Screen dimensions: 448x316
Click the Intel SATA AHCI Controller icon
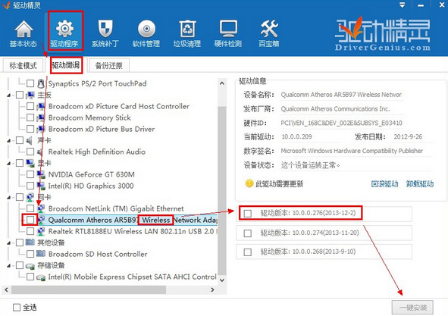tap(41, 277)
